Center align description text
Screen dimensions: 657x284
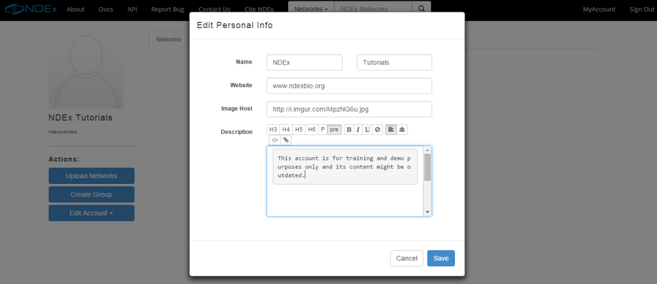coord(402,130)
